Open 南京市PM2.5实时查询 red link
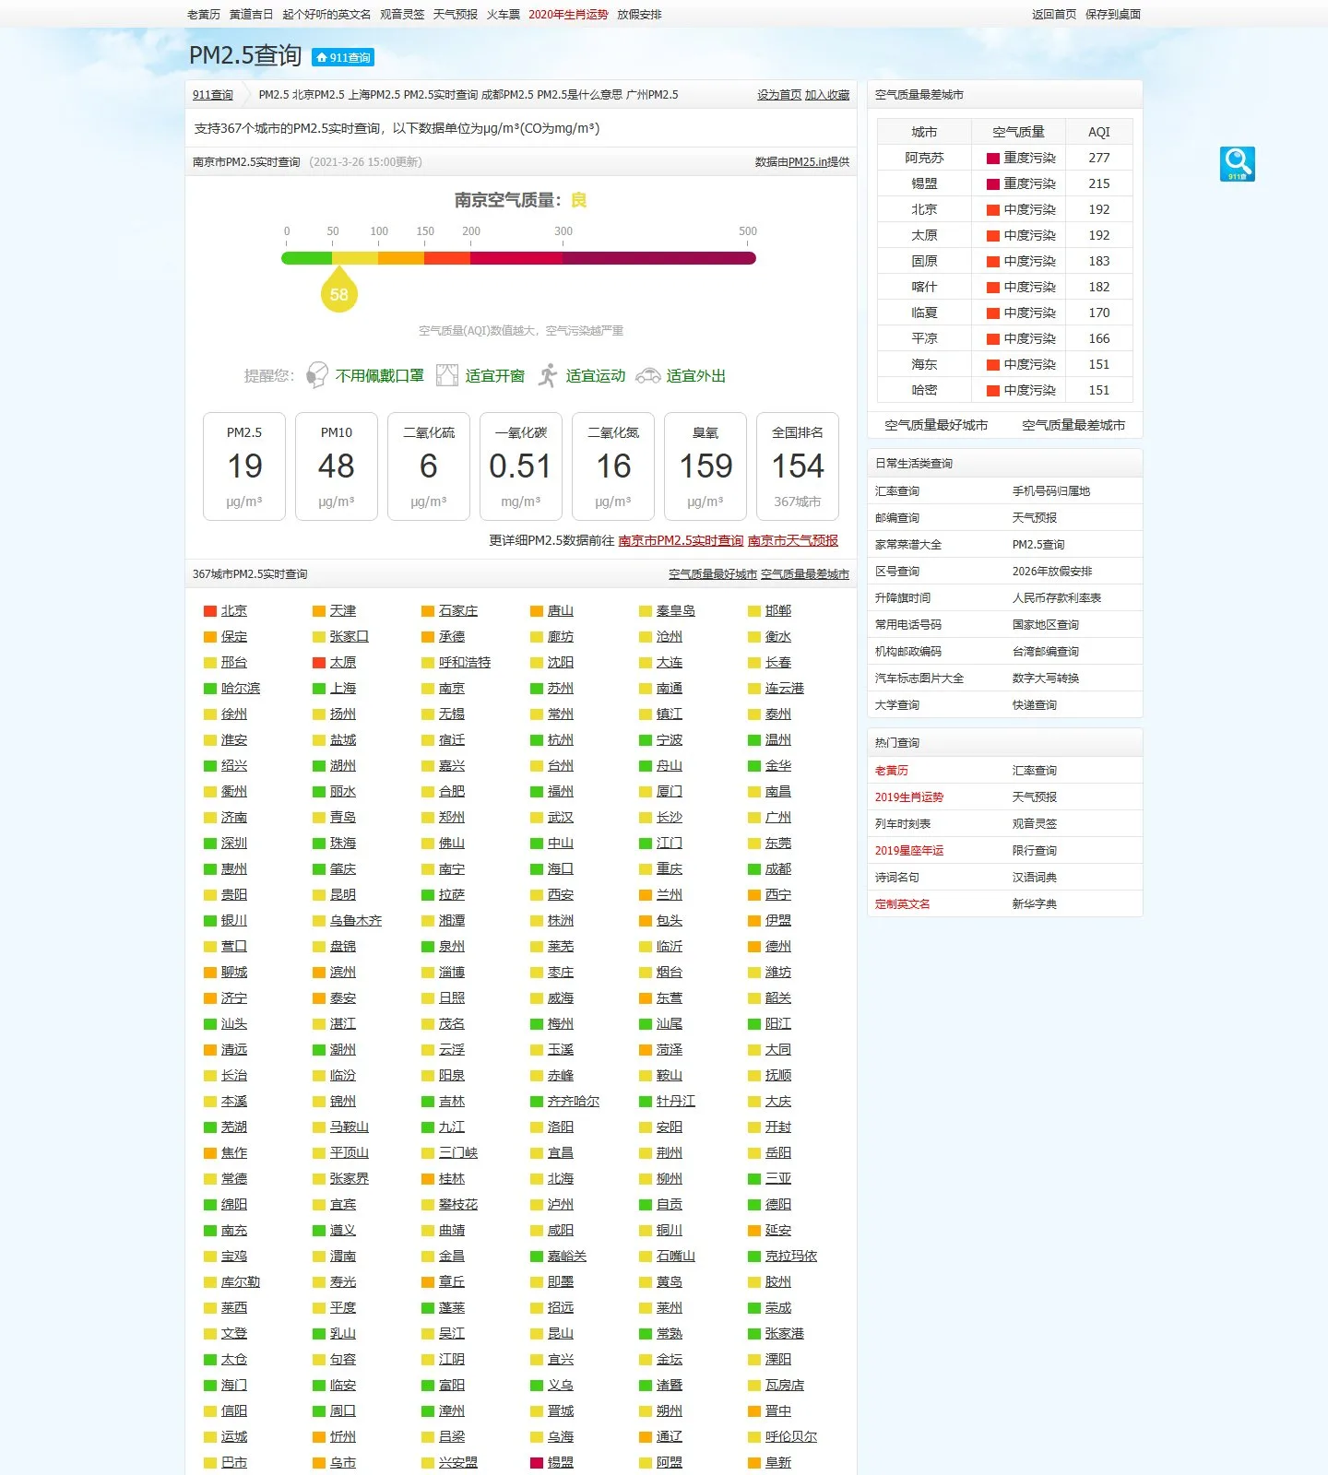 coord(681,541)
